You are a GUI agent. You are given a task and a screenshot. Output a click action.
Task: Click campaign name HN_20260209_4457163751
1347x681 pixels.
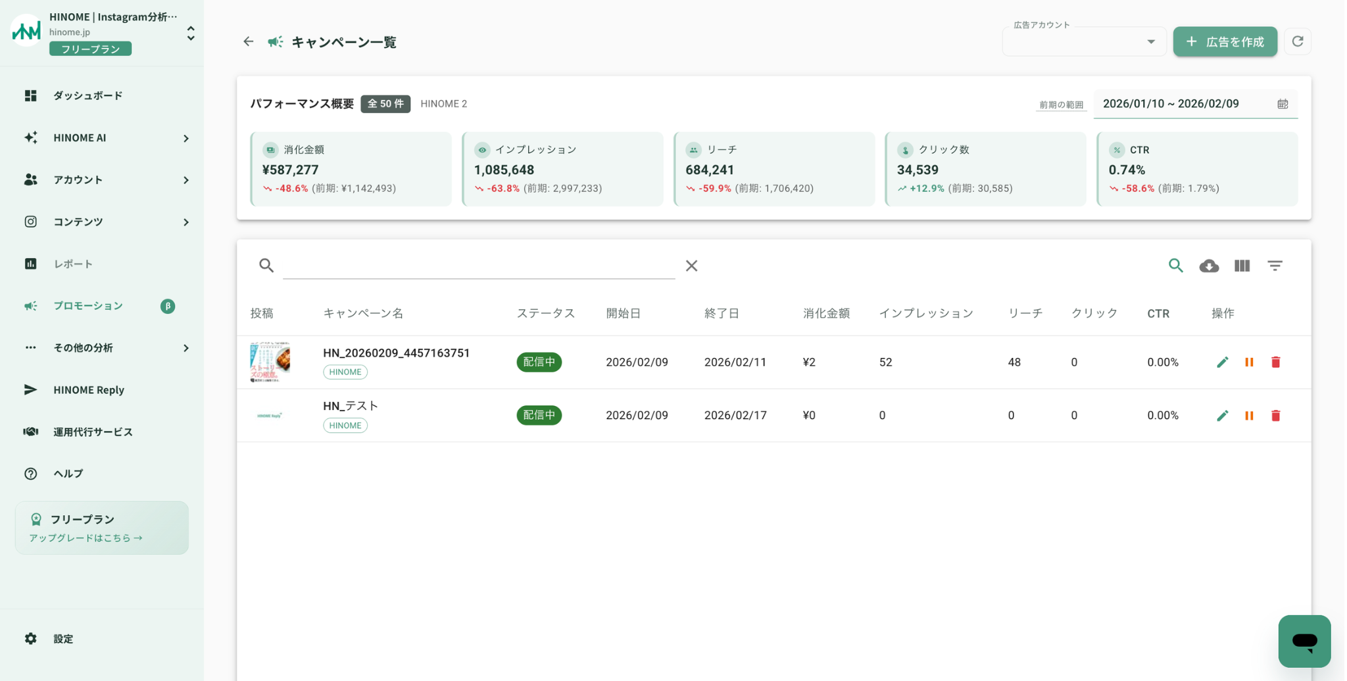pyautogui.click(x=396, y=353)
